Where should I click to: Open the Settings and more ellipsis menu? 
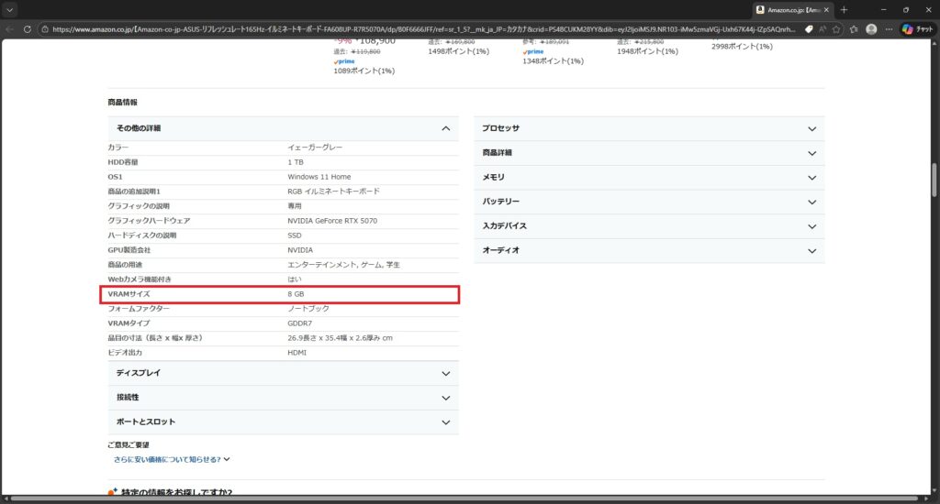[x=889, y=28]
